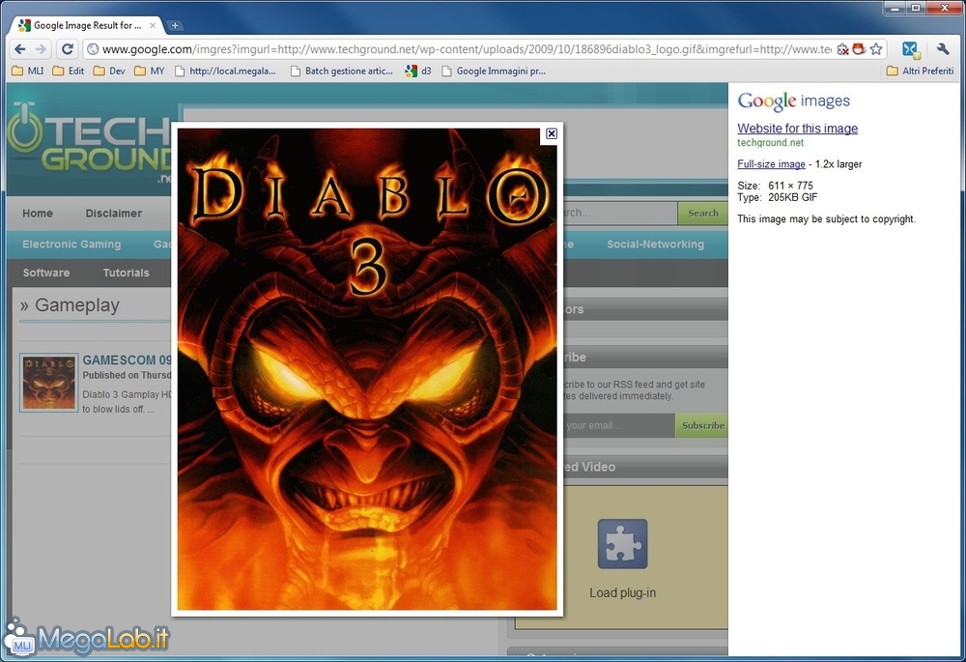Open a new tab with the plus button

point(175,25)
